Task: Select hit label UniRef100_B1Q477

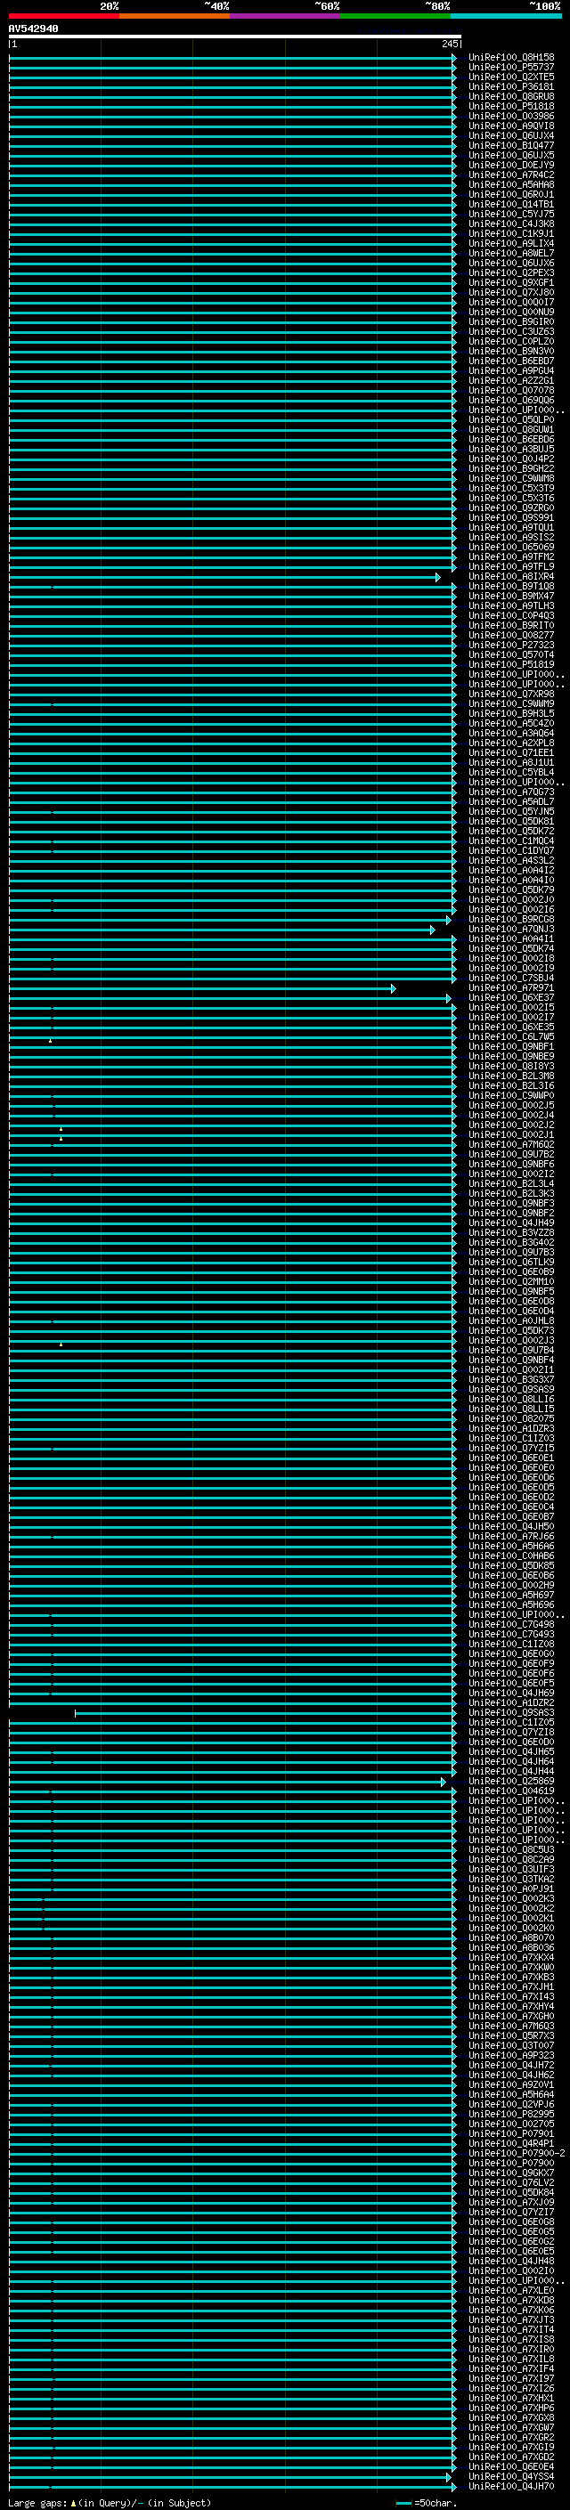Action: tap(511, 146)
